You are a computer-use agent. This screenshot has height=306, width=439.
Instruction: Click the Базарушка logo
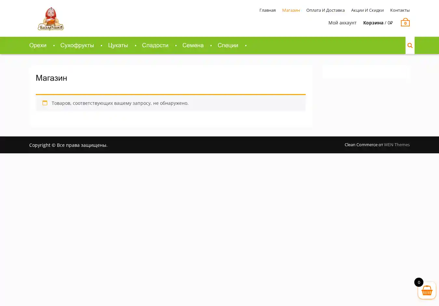[51, 19]
